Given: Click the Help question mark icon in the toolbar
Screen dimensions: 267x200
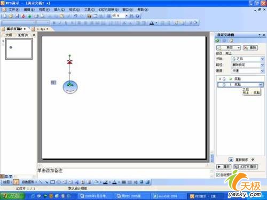Looking at the screenshot, I should pyautogui.click(x=137, y=16).
